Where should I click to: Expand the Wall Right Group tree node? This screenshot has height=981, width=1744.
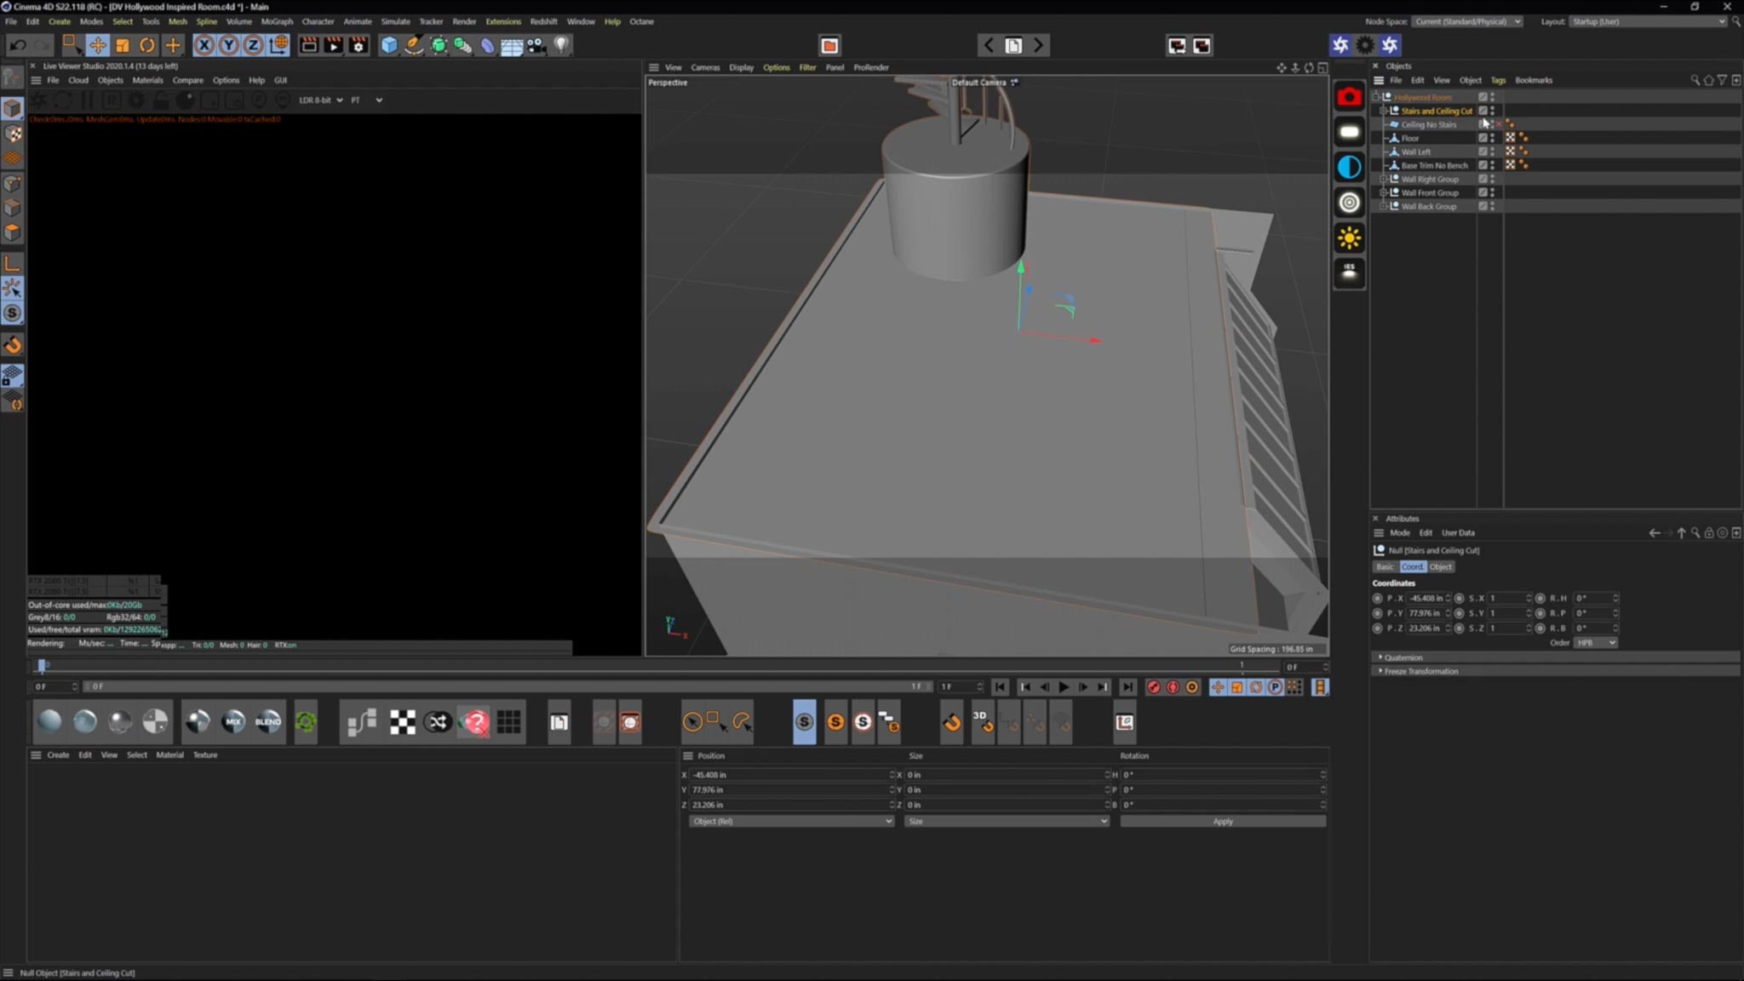[x=1382, y=179]
